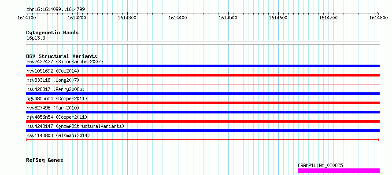Click the red bar under dgv4855n54

pos(203,103)
